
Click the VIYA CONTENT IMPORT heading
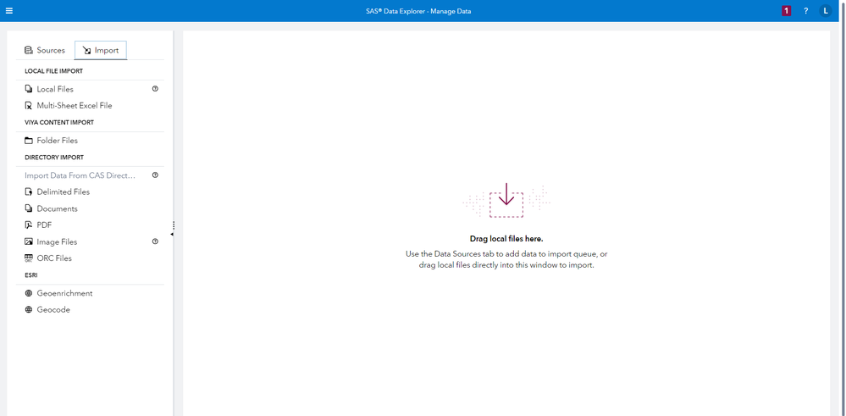tap(59, 123)
